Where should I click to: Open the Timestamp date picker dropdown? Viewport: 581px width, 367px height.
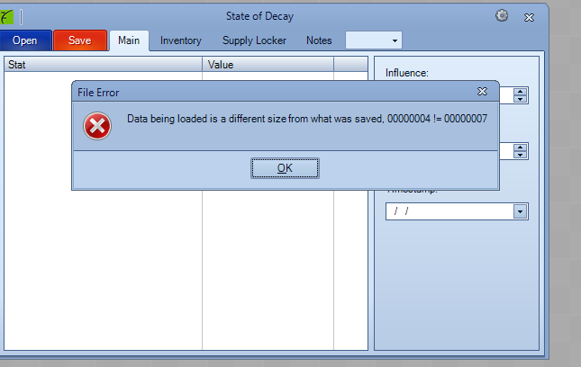click(x=520, y=211)
